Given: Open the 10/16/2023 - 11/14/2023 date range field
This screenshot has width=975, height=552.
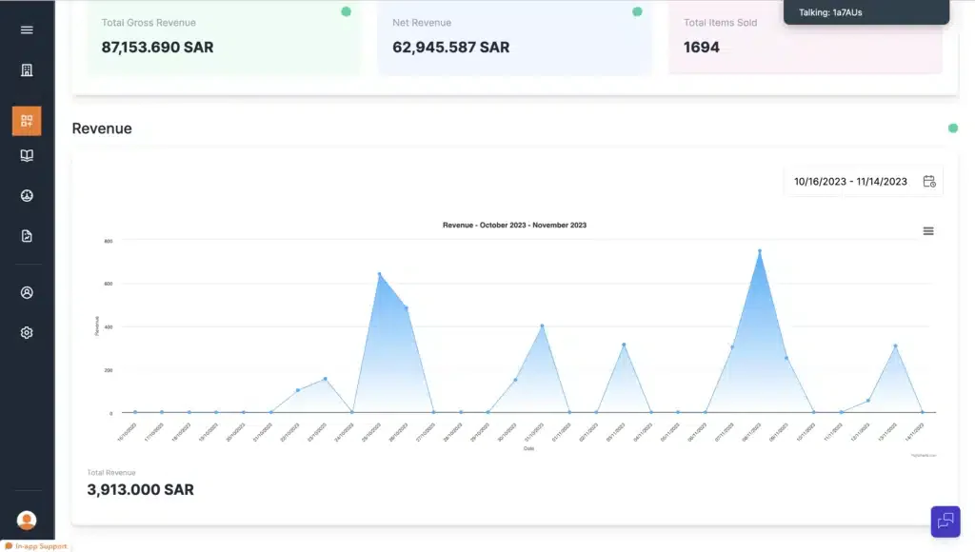Looking at the screenshot, I should pyautogui.click(x=864, y=182).
